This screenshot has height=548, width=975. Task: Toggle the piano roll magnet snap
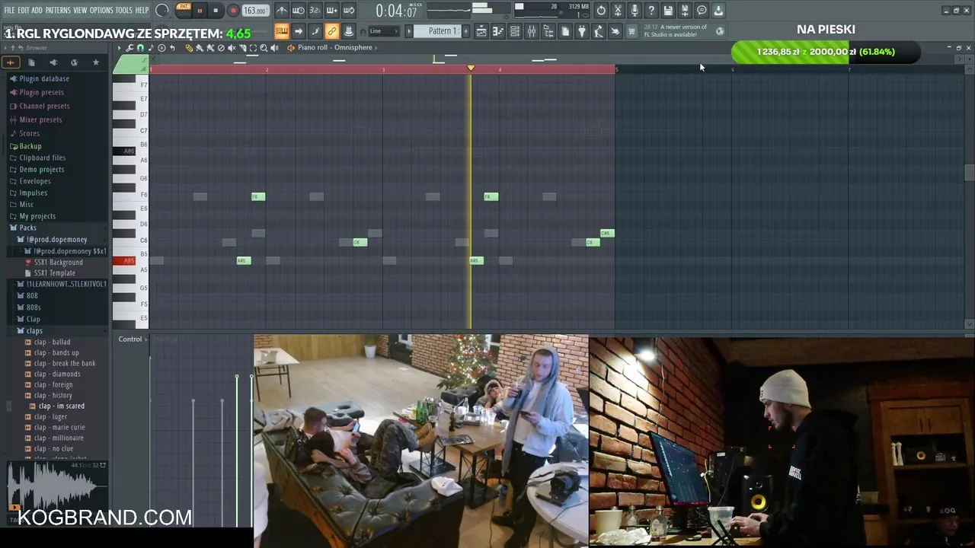click(x=140, y=47)
